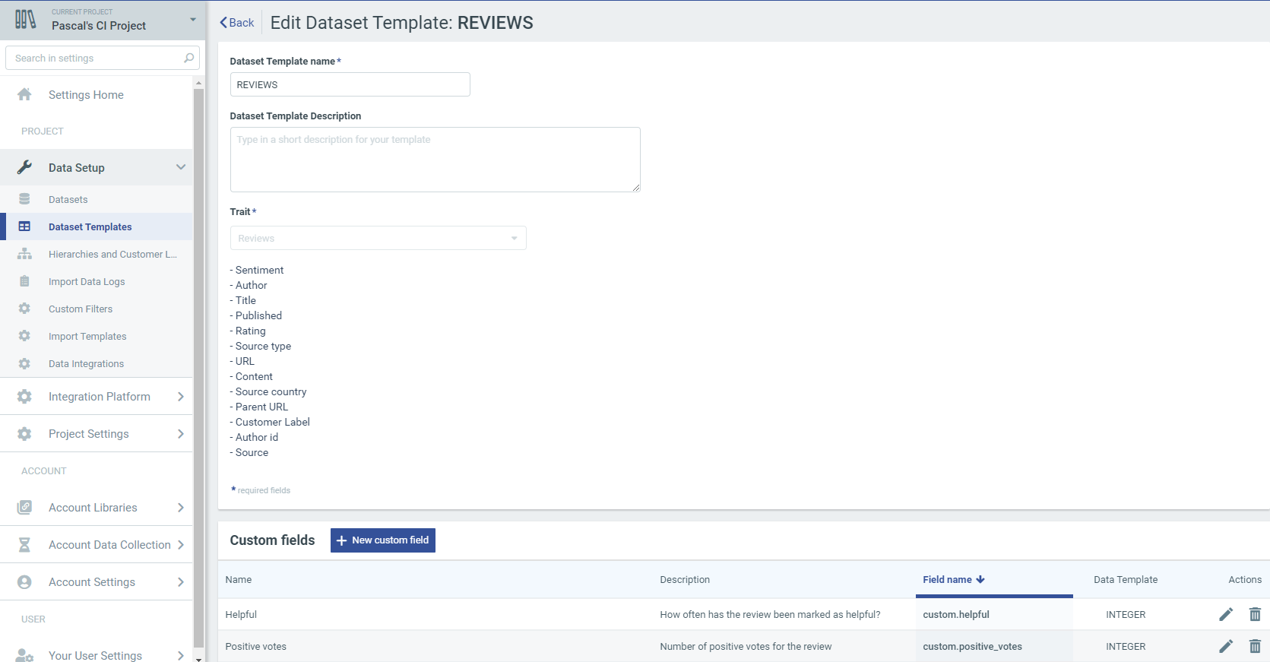Screen dimensions: 1270x662
Task: Click New custom field button
Action: (382, 540)
